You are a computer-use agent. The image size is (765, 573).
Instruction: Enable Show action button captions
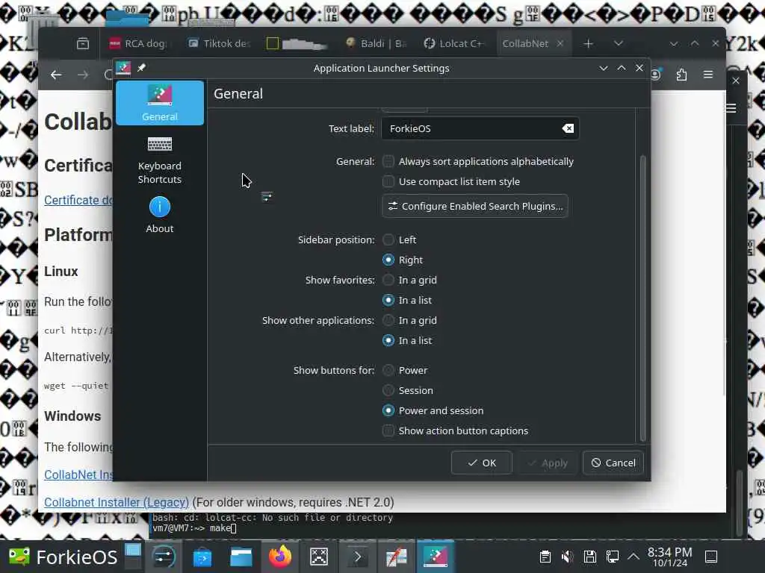[x=455, y=430]
